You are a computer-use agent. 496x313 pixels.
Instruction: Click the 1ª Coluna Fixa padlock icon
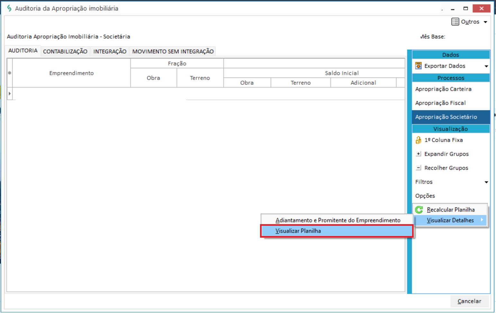point(418,140)
